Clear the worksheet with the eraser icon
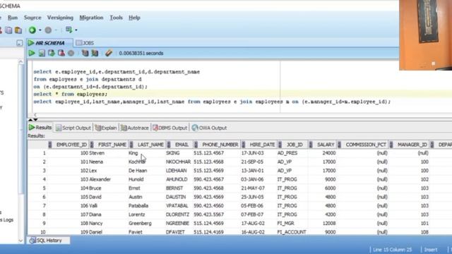 (x=109, y=54)
